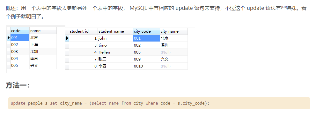Click the current-row arrow beside code 001 in city table
Viewport: 316px width, 116px height.
point(9,38)
